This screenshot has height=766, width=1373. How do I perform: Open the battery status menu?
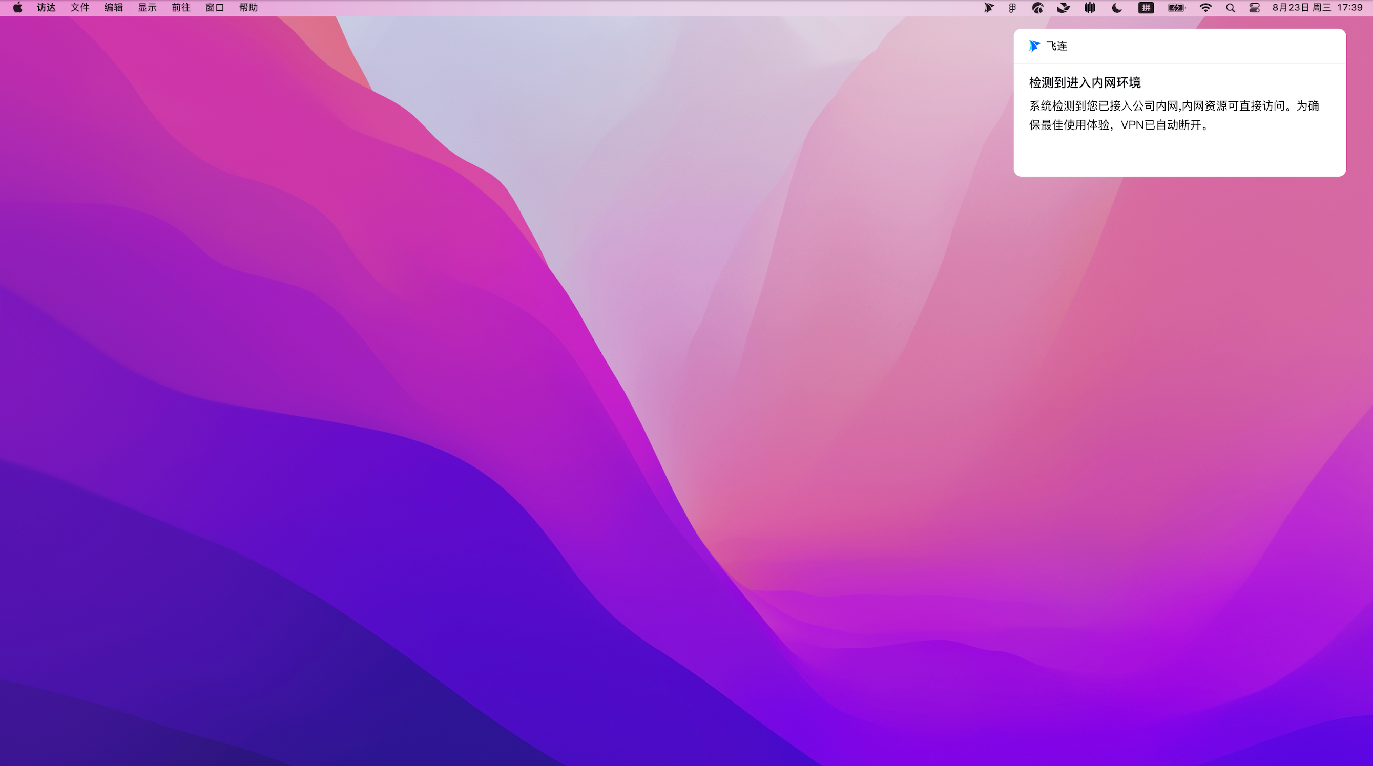tap(1176, 8)
